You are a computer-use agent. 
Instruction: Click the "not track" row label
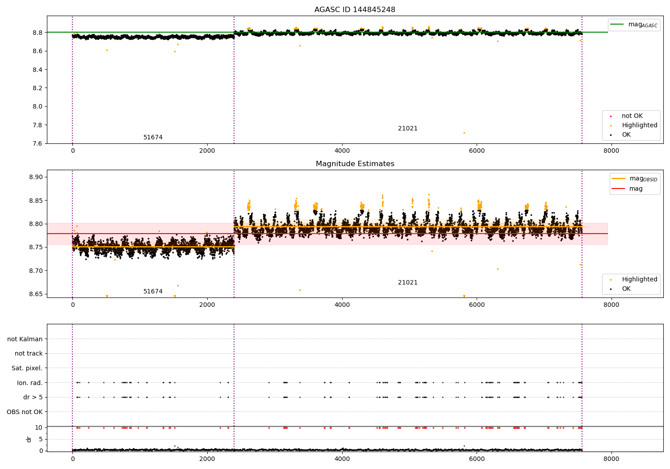[29, 354]
